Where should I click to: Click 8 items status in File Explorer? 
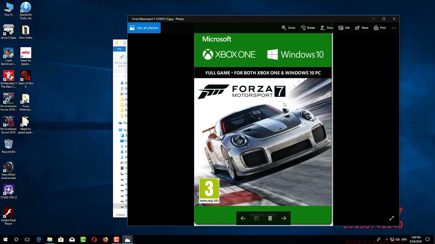tap(120, 215)
